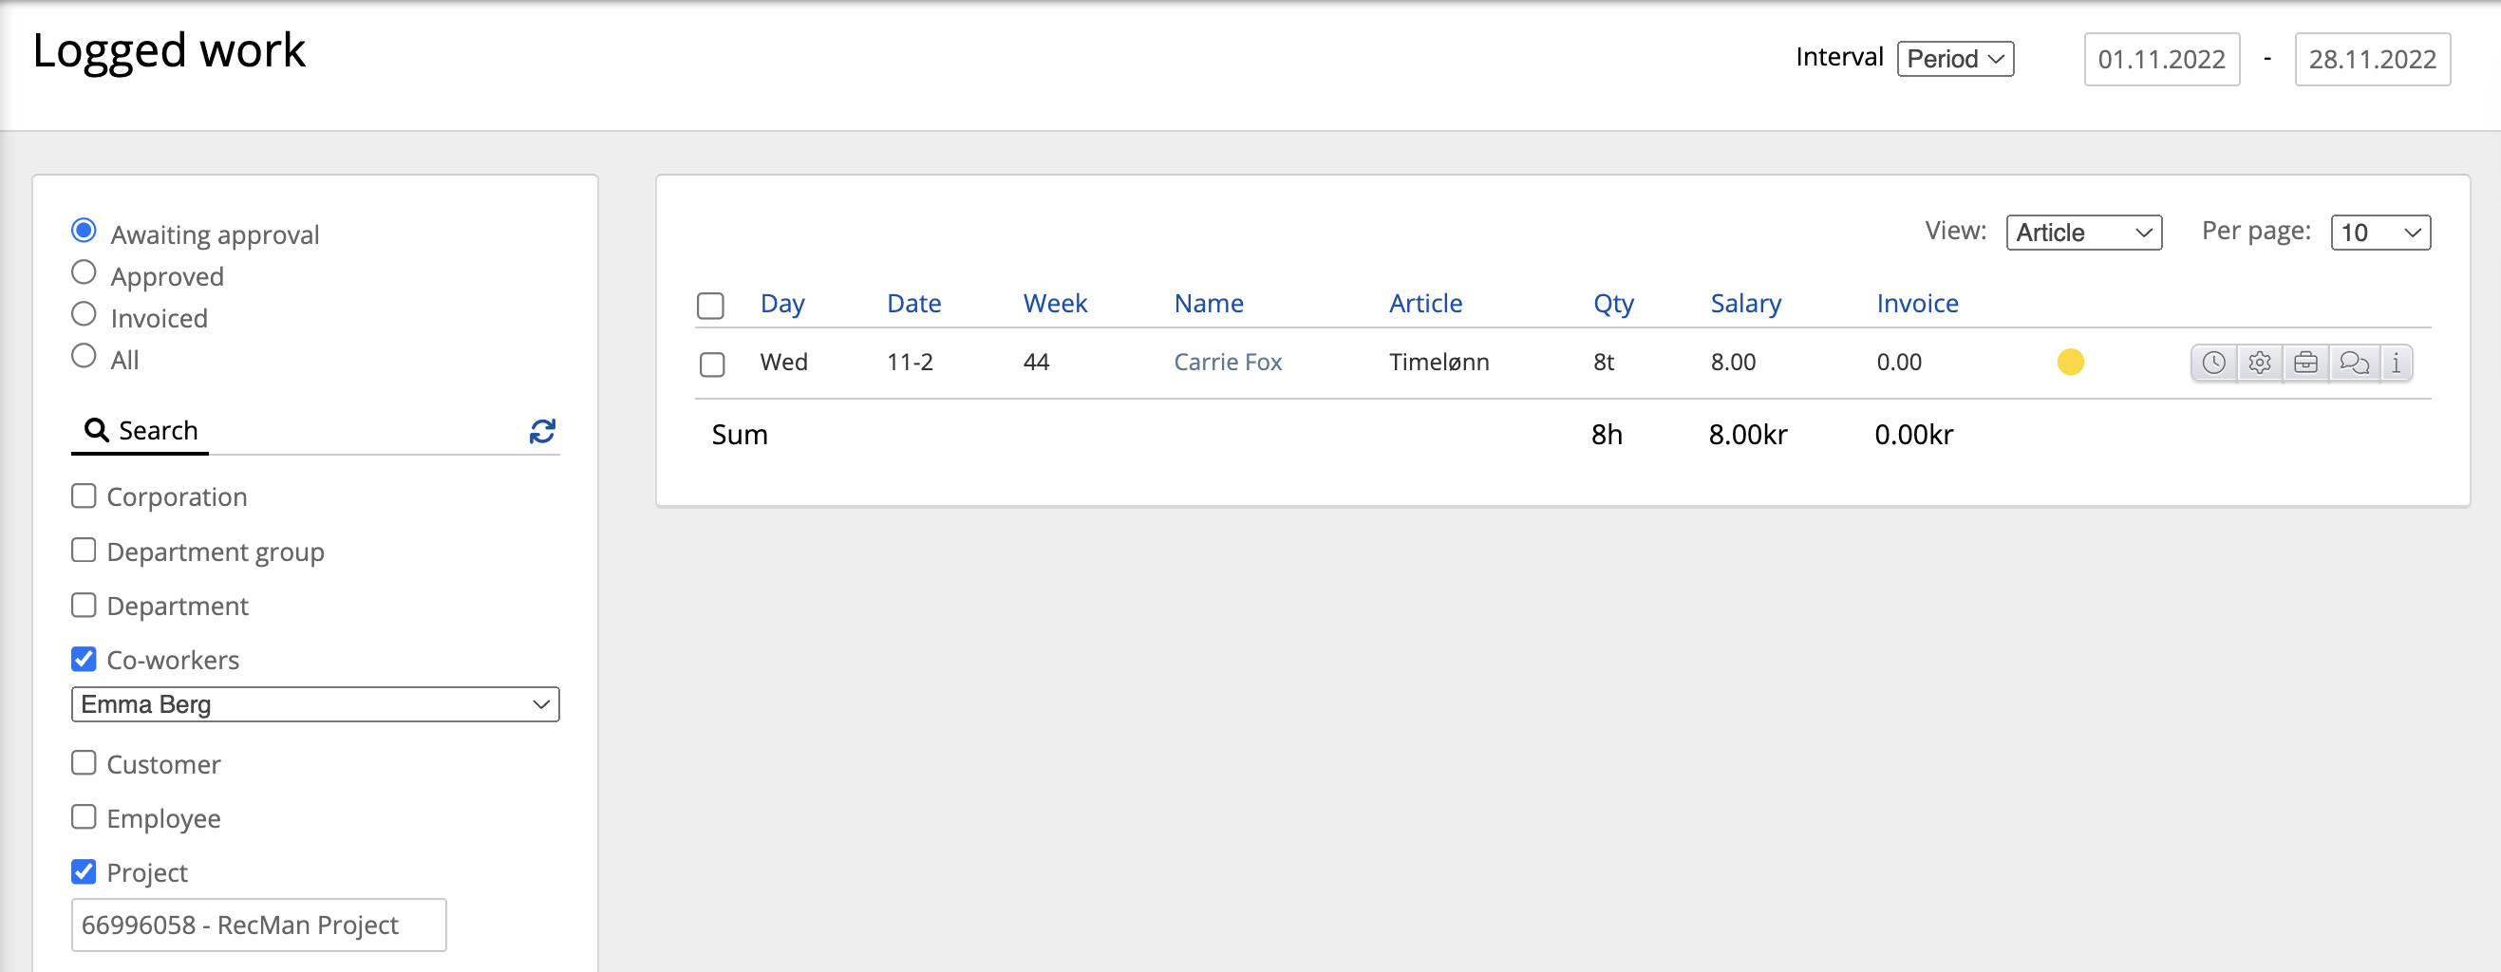Click the Name column header link

[1208, 304]
